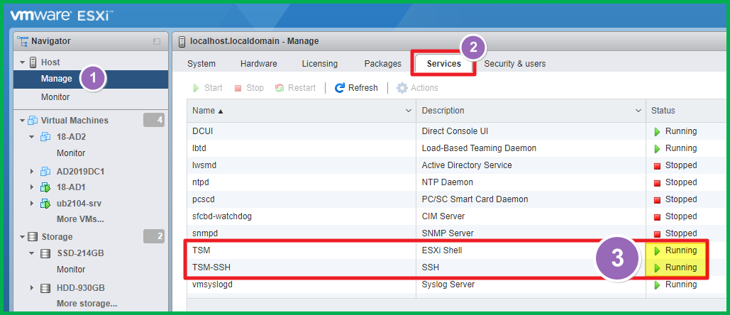Screen dimensions: 730x315
Task: Click the Storage count badge 2
Action: pos(154,237)
